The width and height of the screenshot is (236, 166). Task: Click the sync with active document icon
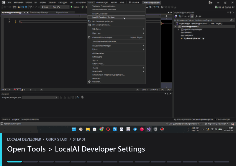point(185,17)
